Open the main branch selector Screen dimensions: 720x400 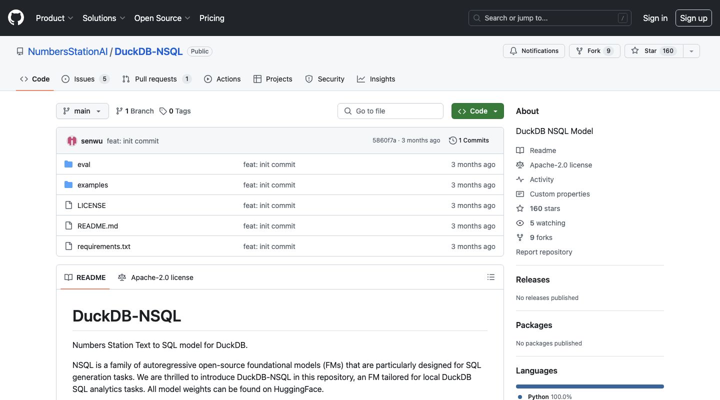coord(82,111)
